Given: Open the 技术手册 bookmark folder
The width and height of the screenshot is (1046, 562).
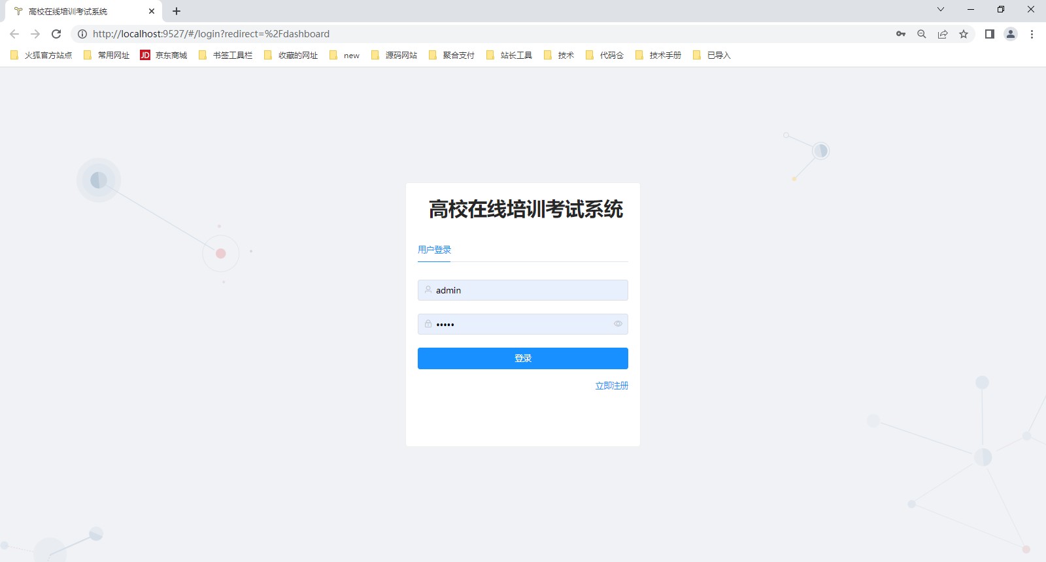Looking at the screenshot, I should tap(658, 56).
